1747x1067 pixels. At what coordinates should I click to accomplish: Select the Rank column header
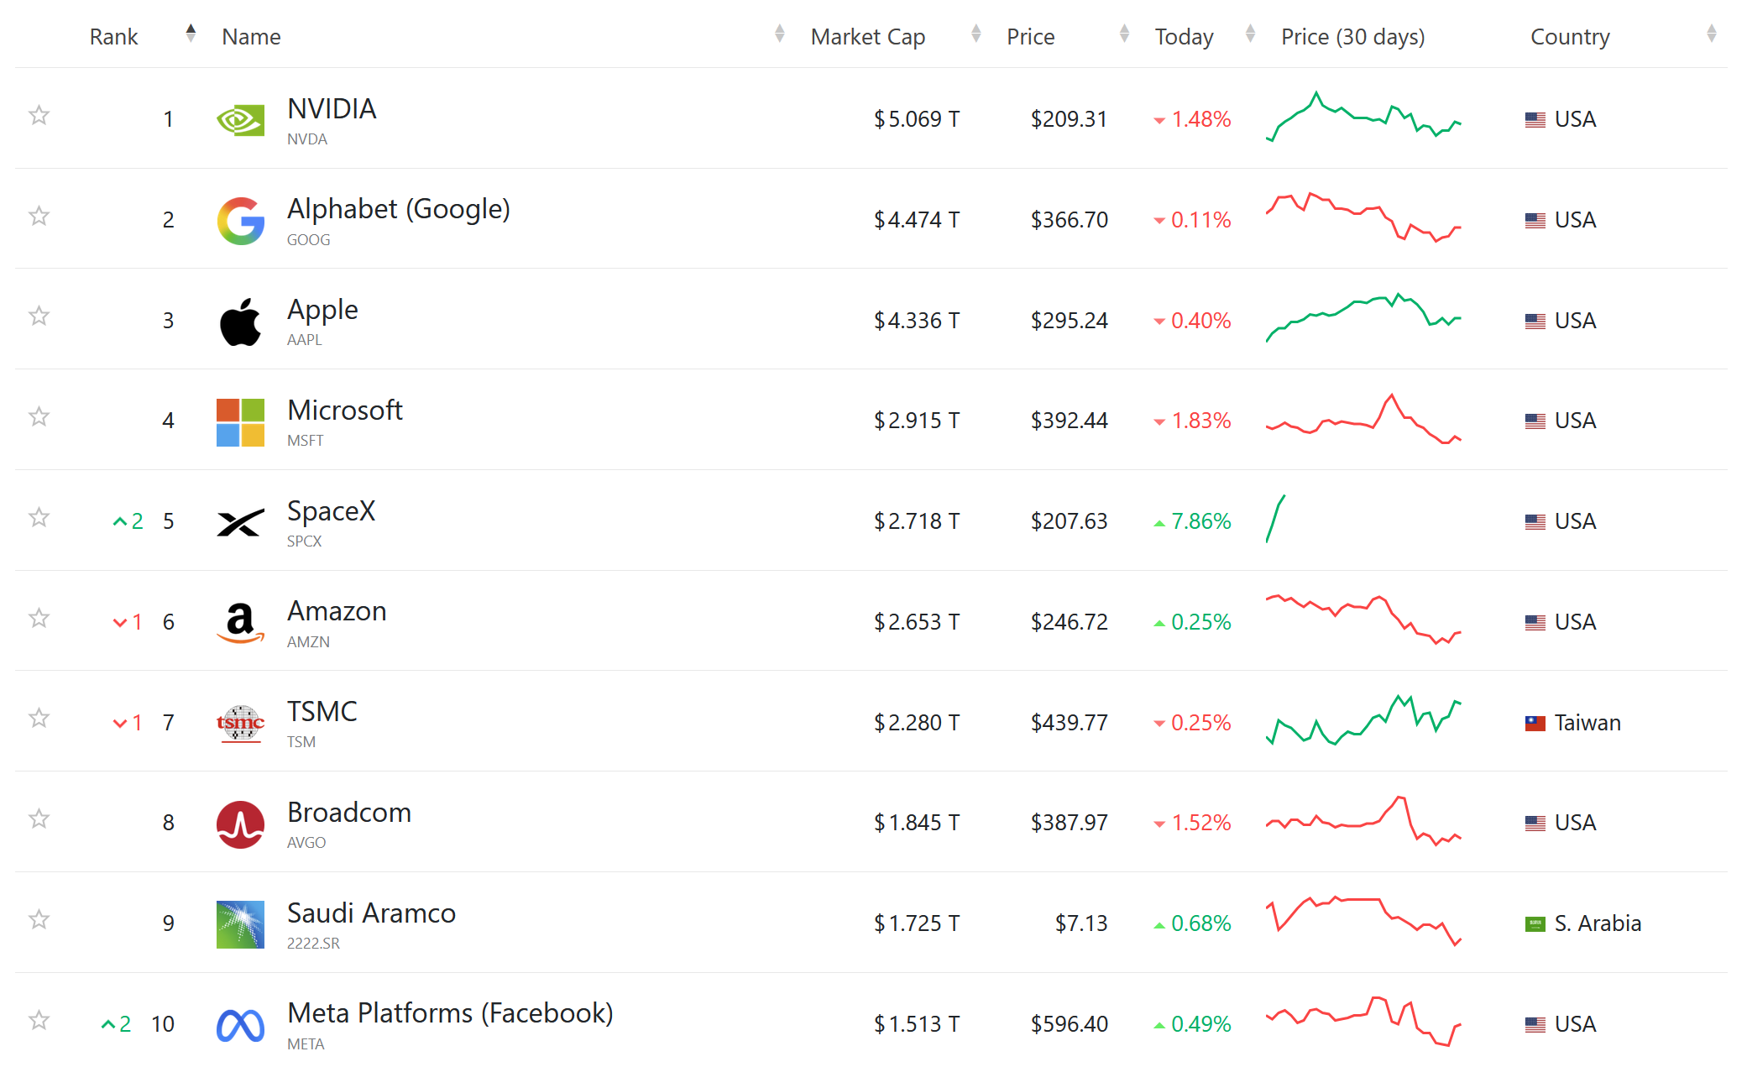tap(113, 37)
